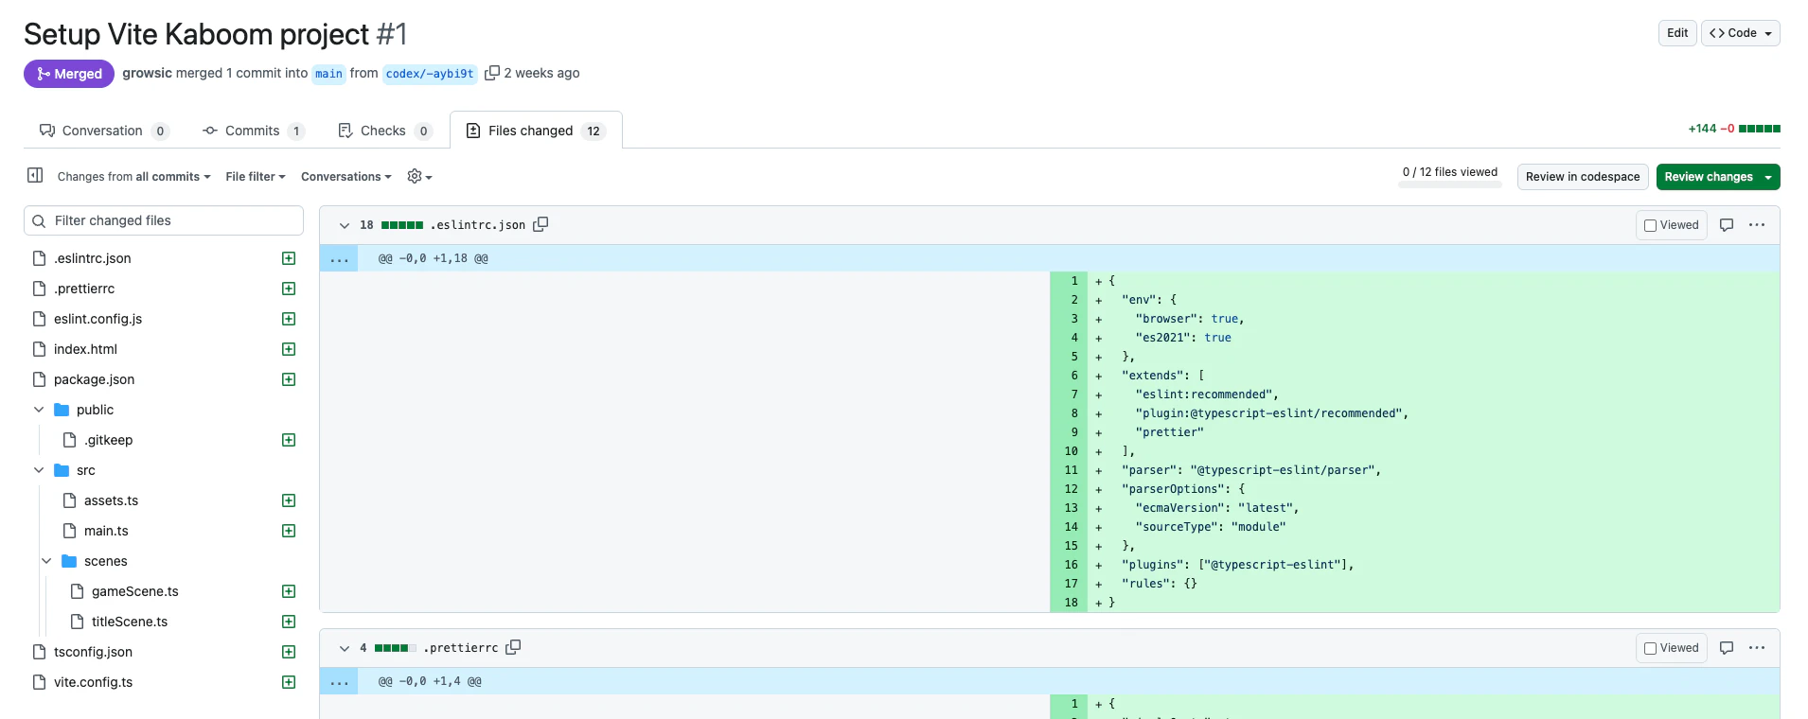Open the codex/-aybi9t branch link
Image resolution: width=1808 pixels, height=719 pixels.
(430, 74)
